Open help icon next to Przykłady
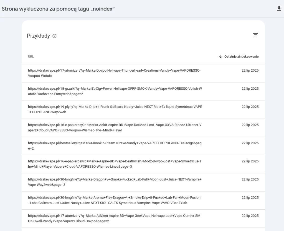284x231 pixels. pos(54,36)
